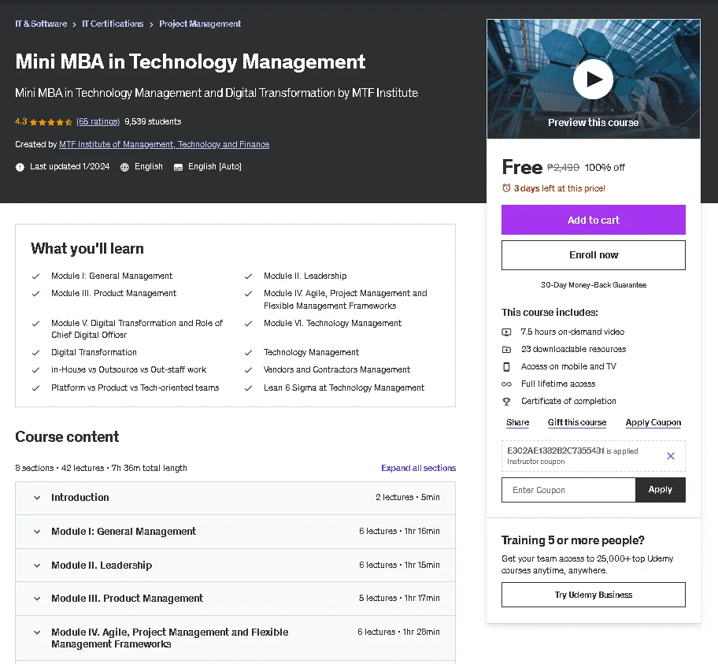The height and width of the screenshot is (664, 718).
Task: Click checkmark beside Module II. Leadership
Action: tap(248, 276)
